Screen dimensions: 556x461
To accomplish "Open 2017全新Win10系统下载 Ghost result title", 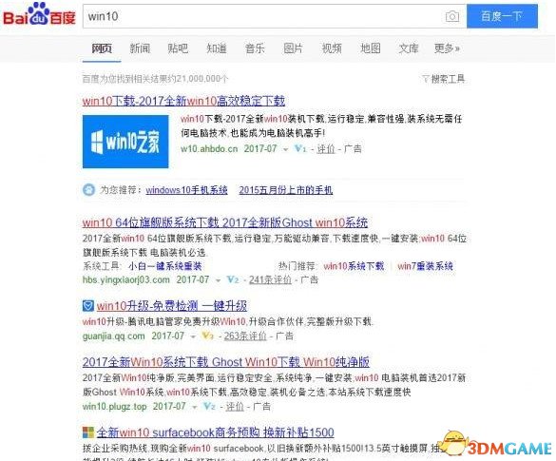I will (226, 362).
